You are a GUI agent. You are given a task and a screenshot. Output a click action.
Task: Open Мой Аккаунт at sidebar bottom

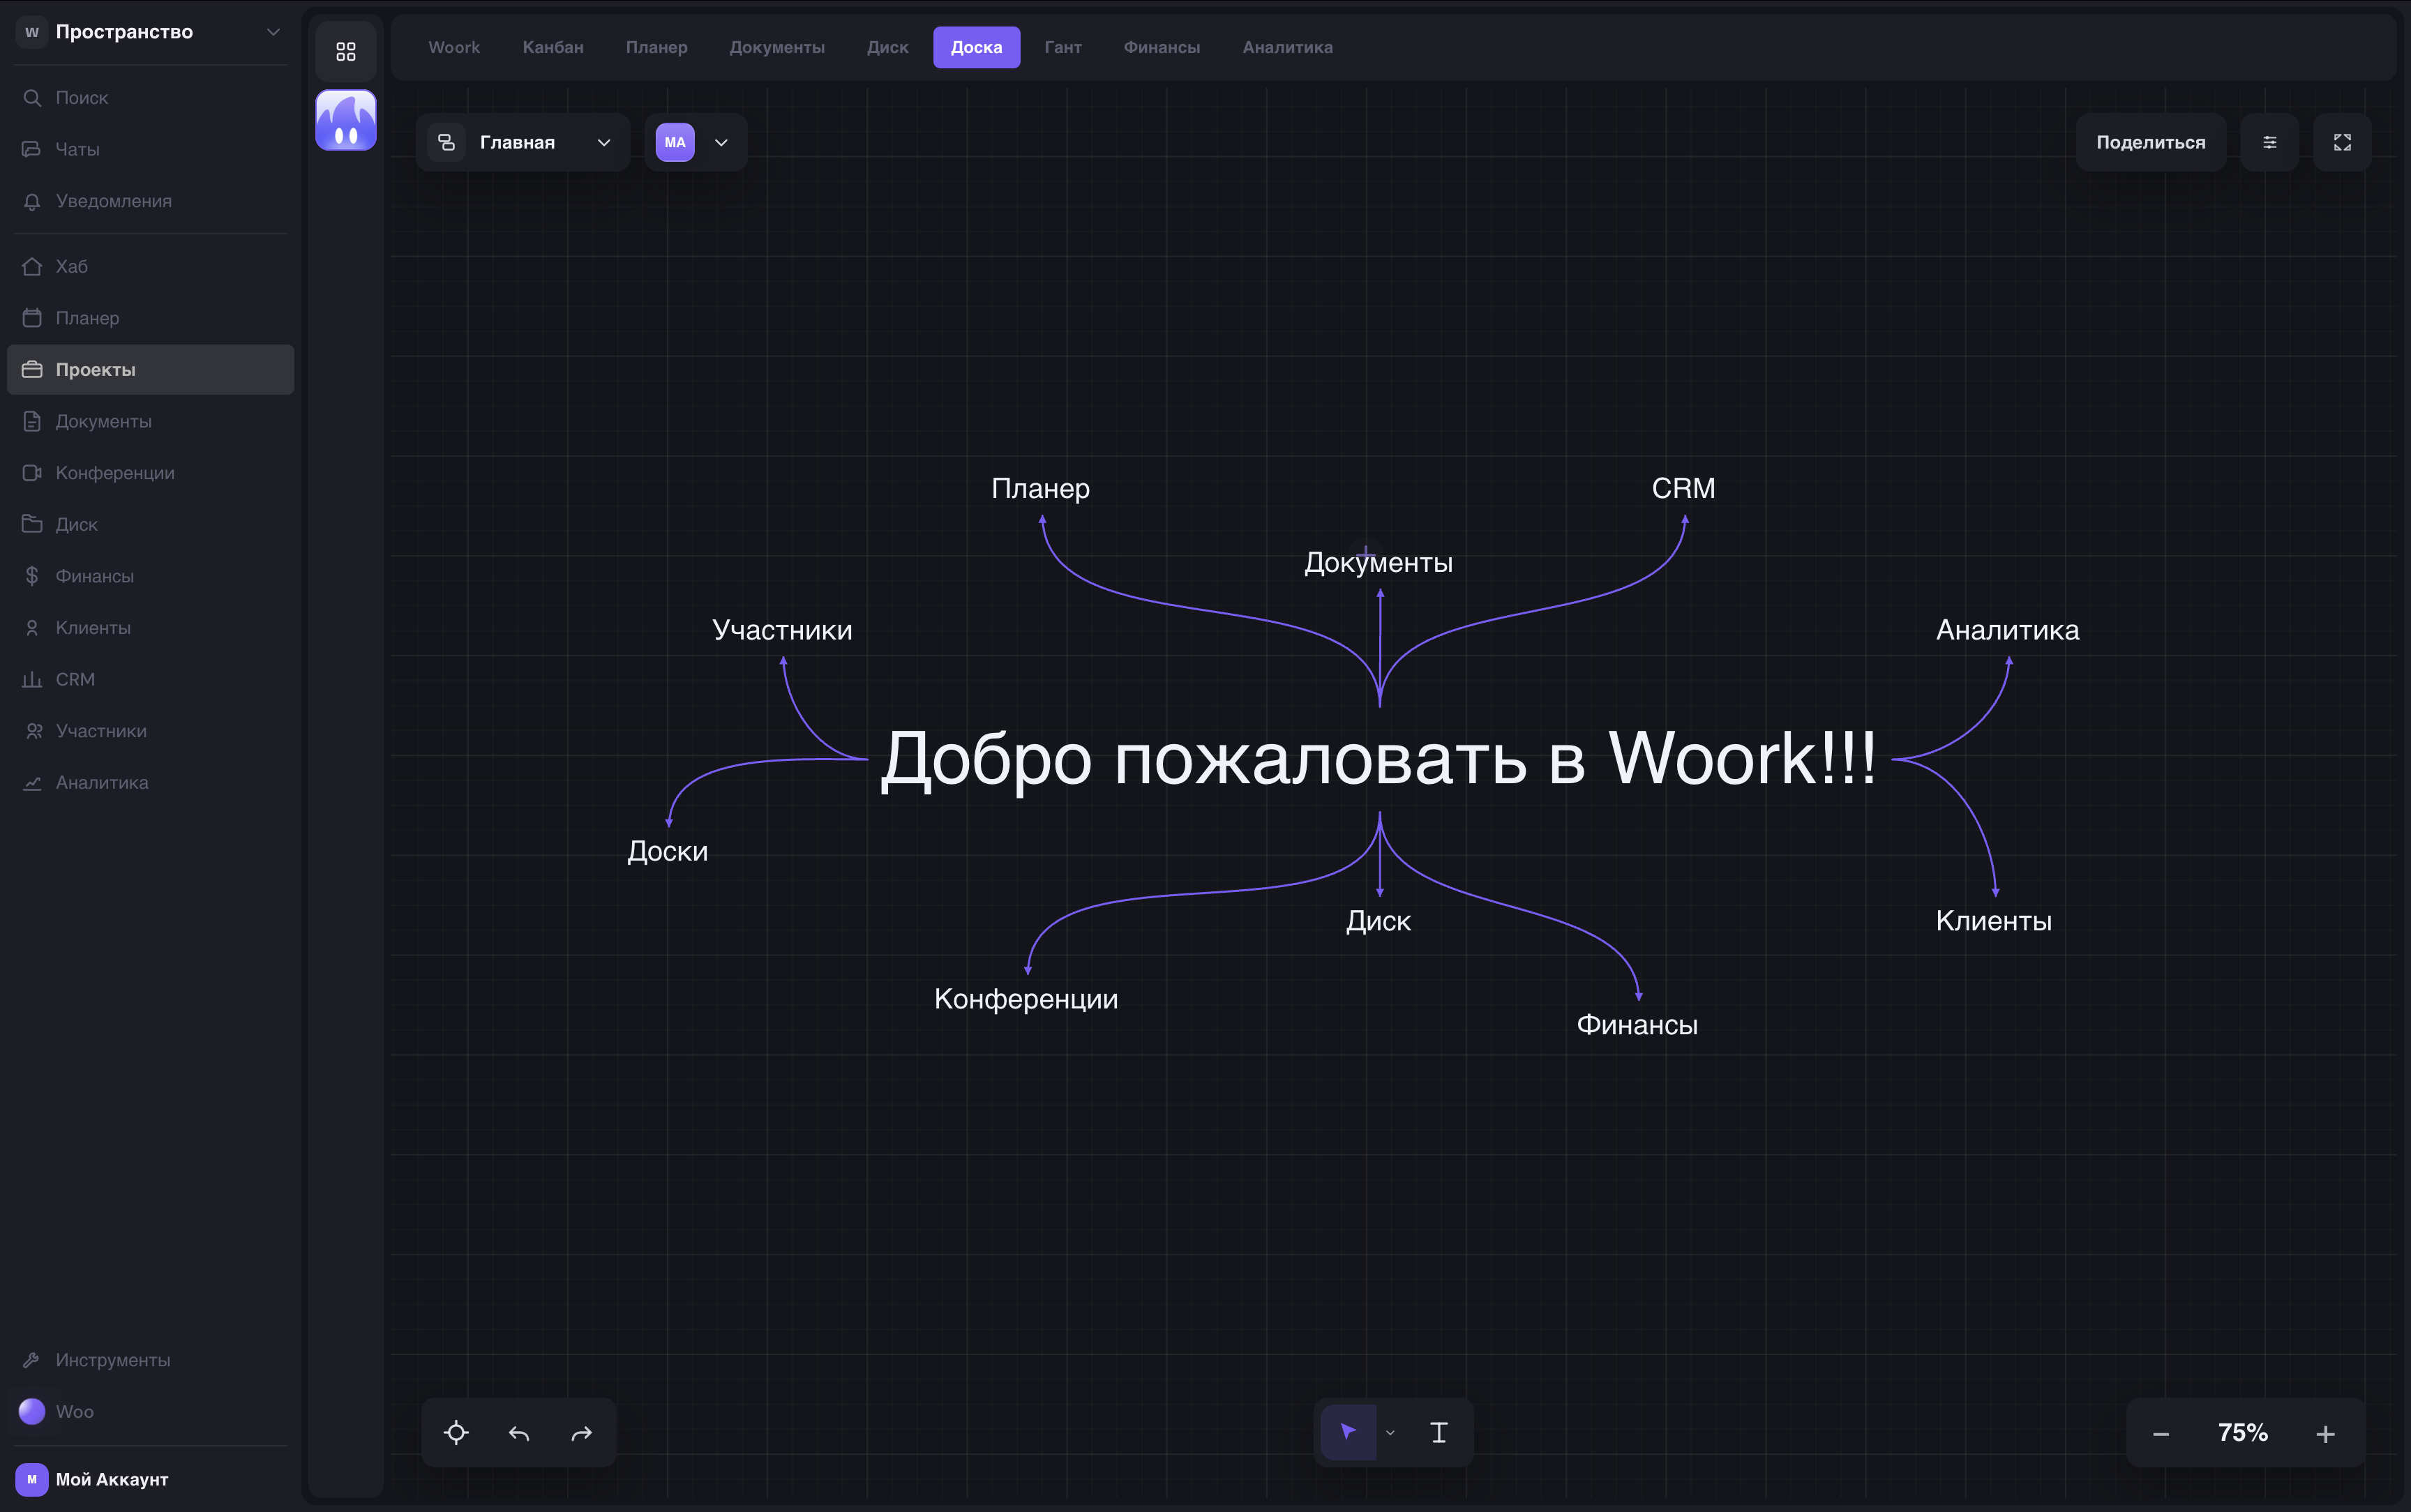[x=110, y=1479]
